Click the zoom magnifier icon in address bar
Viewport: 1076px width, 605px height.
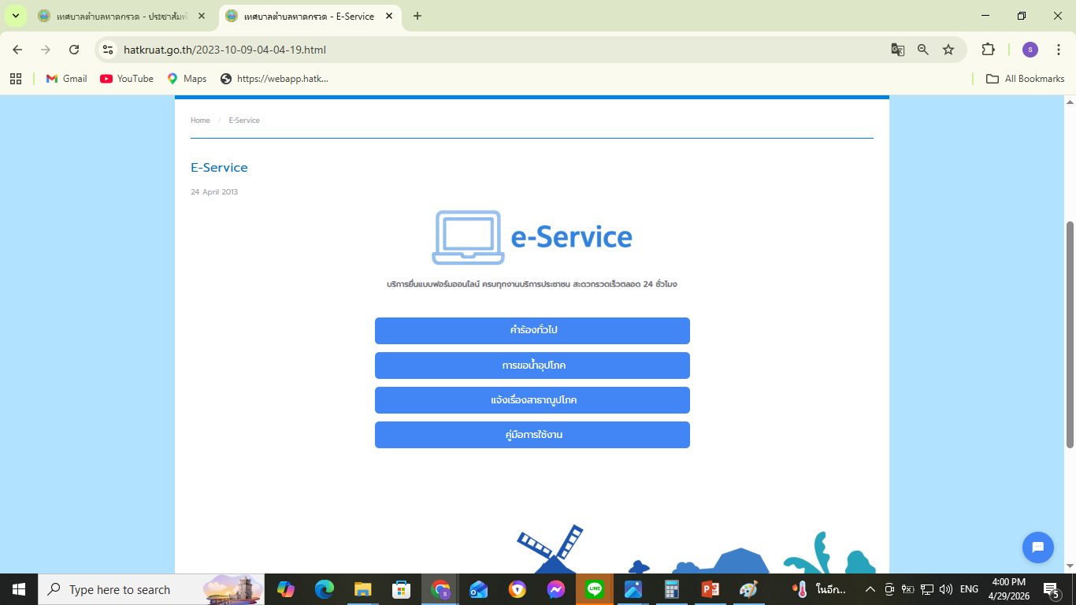[x=923, y=50]
